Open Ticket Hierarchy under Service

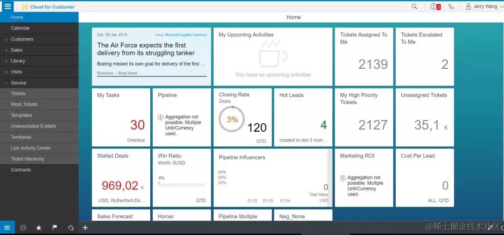pyautogui.click(x=39, y=159)
